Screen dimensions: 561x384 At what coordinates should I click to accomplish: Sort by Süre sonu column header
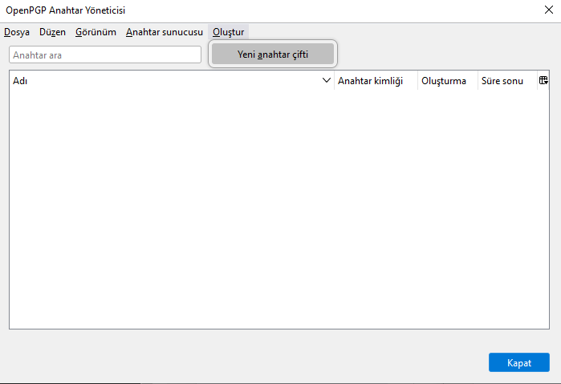(x=507, y=81)
